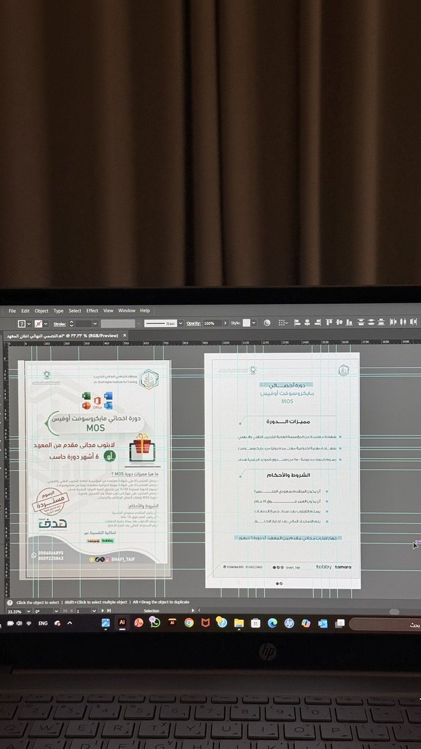The width and height of the screenshot is (421, 749).
Task: Open the Copilot icon on taskbar
Action: pyautogui.click(x=306, y=623)
